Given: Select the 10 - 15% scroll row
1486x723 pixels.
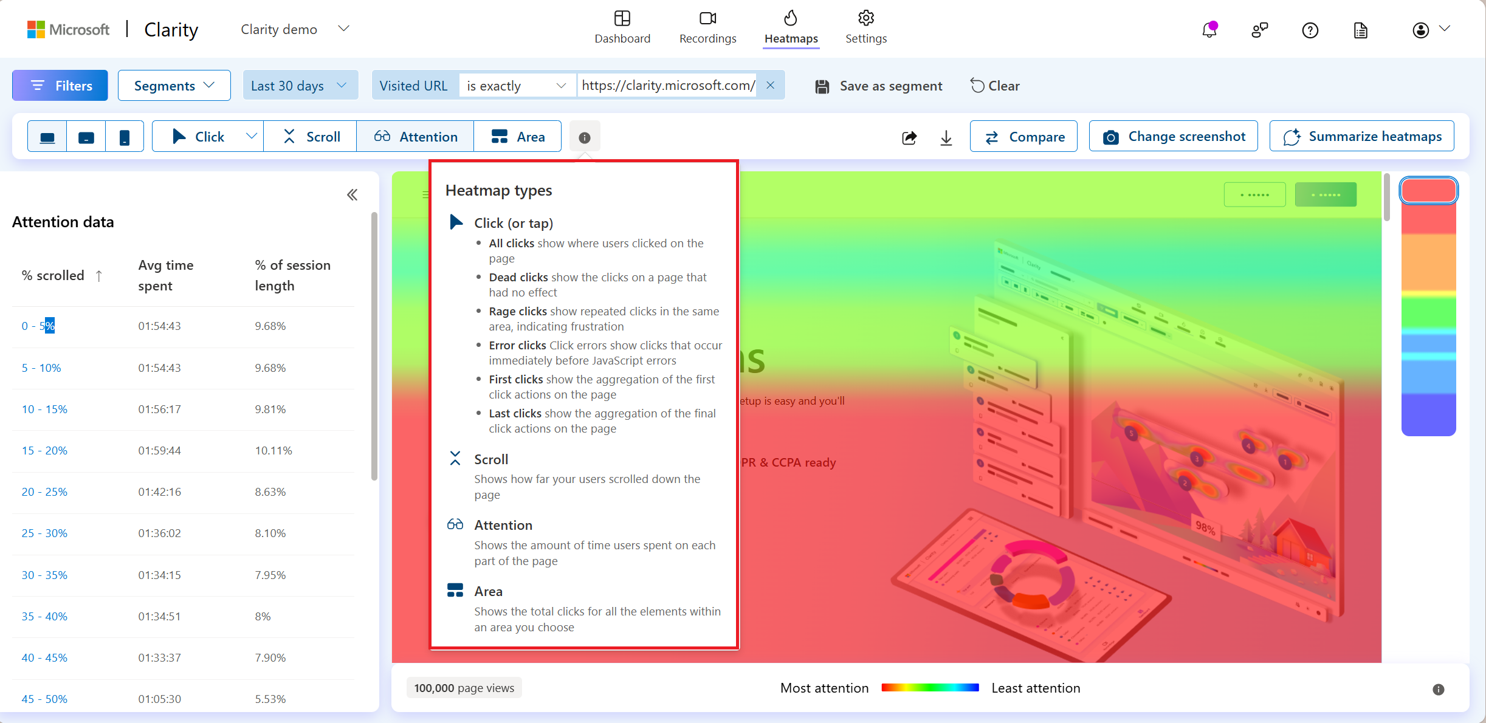Looking at the screenshot, I should click(183, 409).
